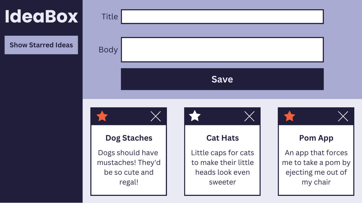
Task: Click the IdeaBox logo heading
Action: (41, 16)
